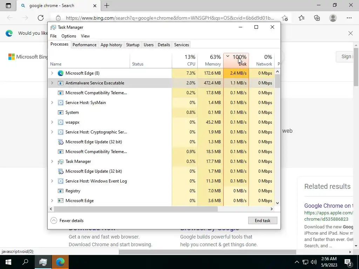Click the taskbar clock showing 2:56 AM
This screenshot has height=269, width=359.
click(x=329, y=262)
